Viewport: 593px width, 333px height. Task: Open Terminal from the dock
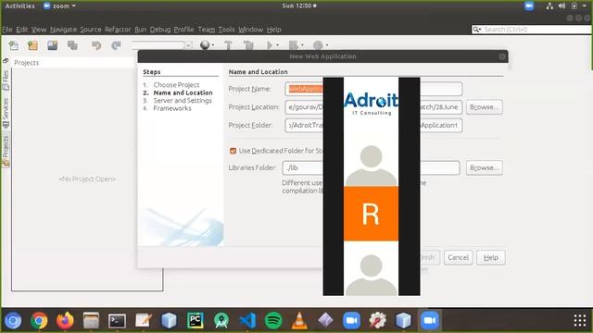118,321
